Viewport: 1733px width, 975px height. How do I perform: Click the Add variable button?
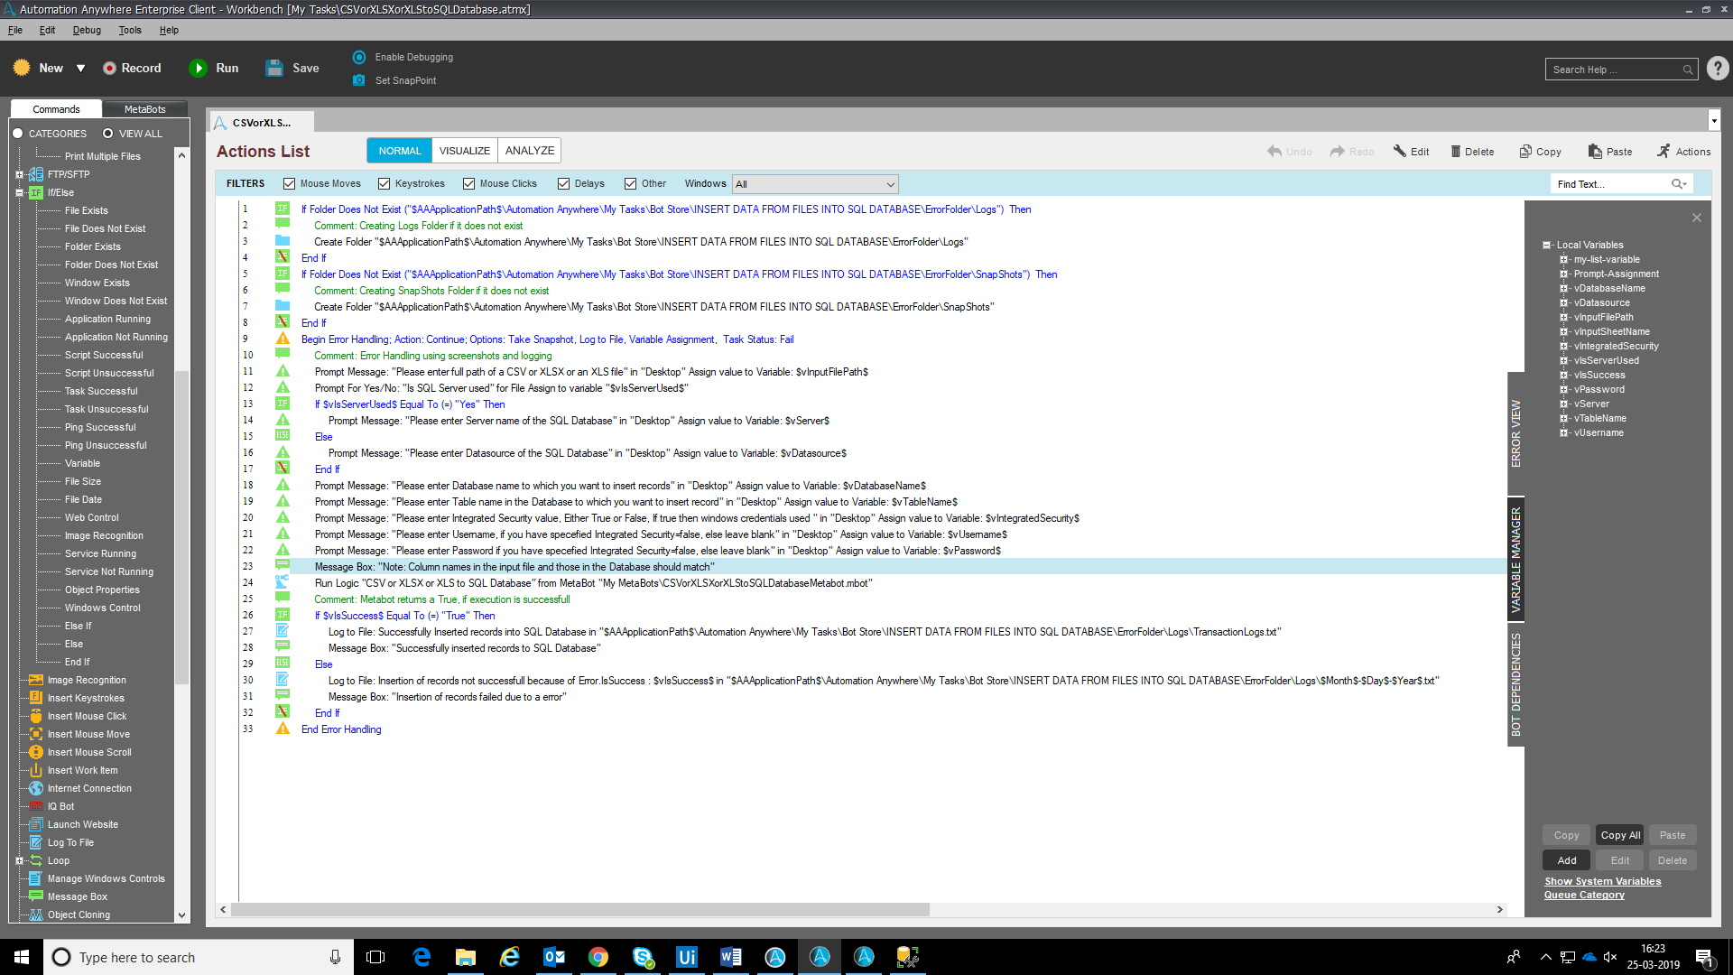coord(1567,860)
